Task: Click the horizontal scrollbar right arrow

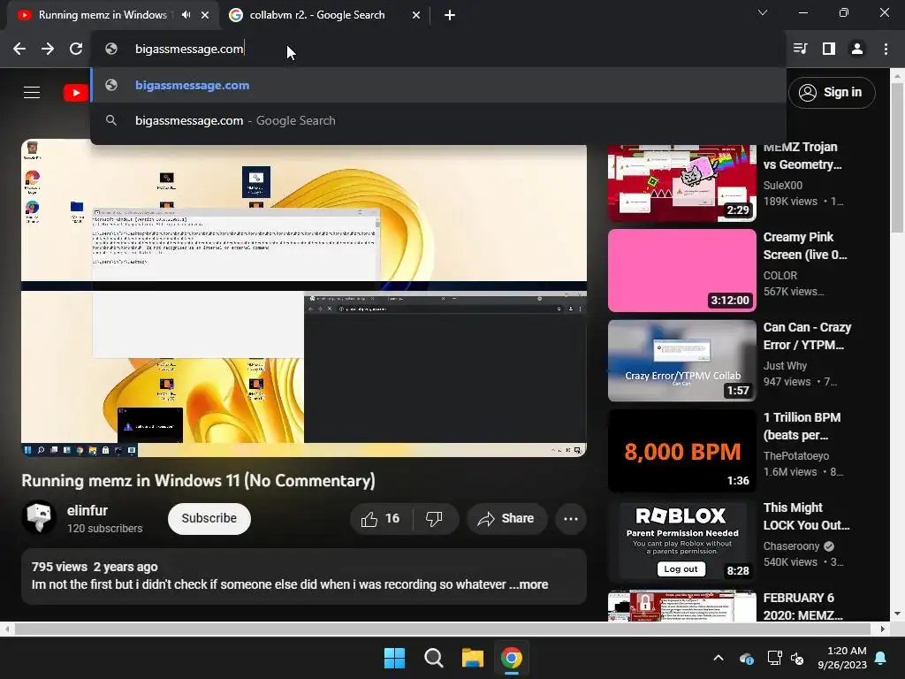Action: tap(883, 629)
